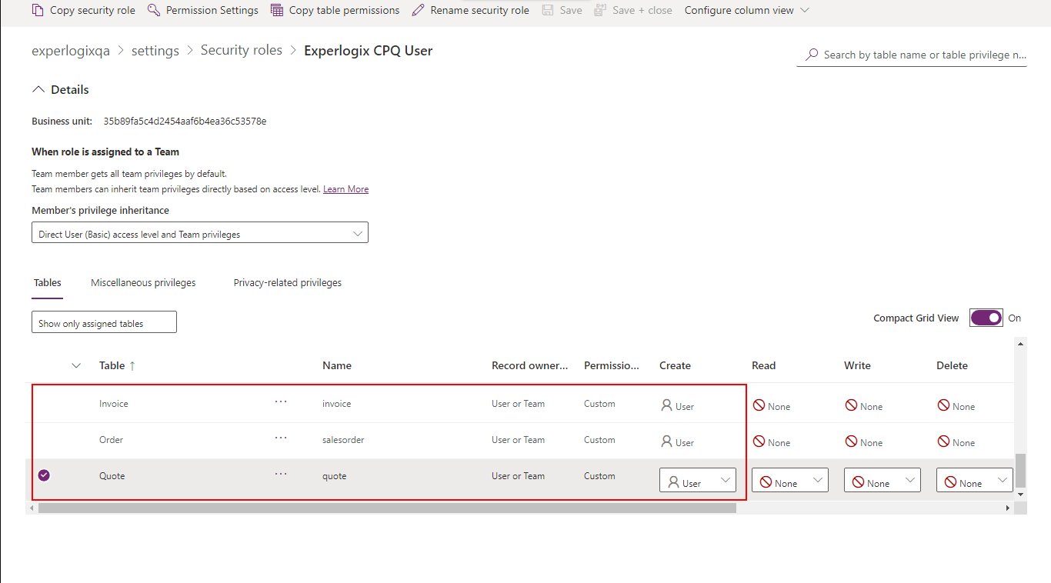Click the Permission Settings key icon
Viewport: 1051px width, 583px height.
[x=154, y=10]
